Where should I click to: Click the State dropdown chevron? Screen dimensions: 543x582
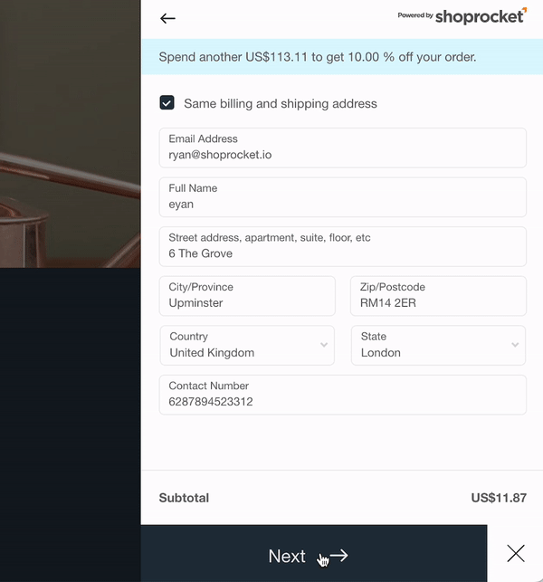tap(515, 345)
